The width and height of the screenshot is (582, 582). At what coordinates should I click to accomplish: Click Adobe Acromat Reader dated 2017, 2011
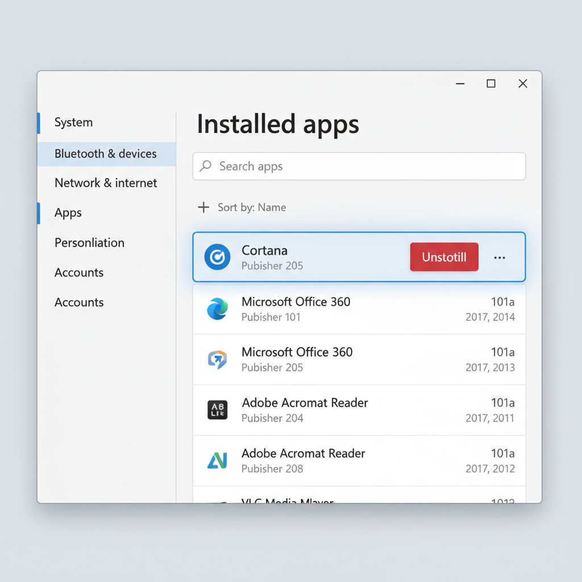(x=359, y=410)
